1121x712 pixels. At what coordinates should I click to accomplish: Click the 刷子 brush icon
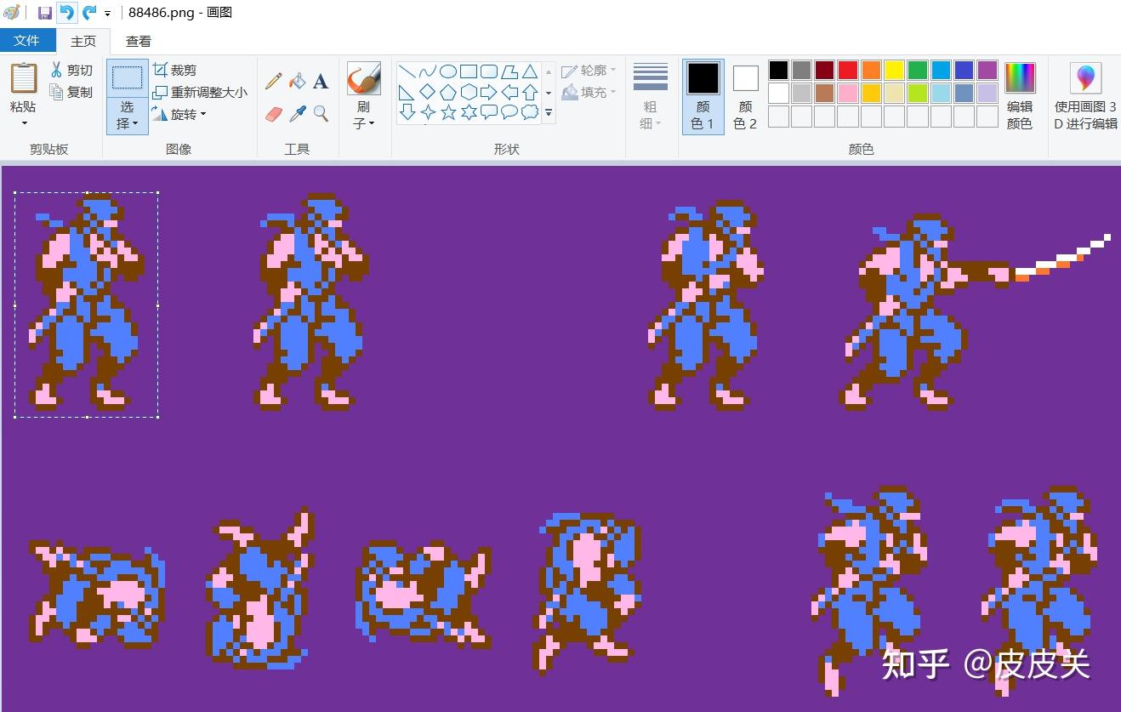point(363,78)
